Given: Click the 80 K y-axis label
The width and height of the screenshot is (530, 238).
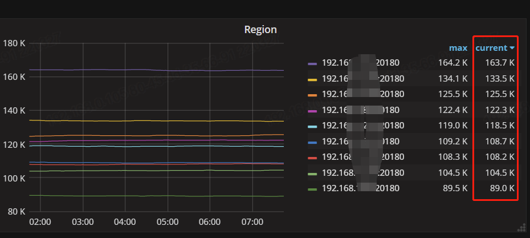Looking at the screenshot, I should tap(16, 212).
